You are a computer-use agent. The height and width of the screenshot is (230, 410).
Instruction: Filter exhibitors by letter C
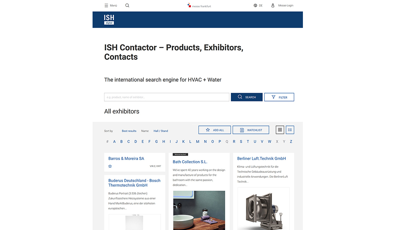pos(129,142)
